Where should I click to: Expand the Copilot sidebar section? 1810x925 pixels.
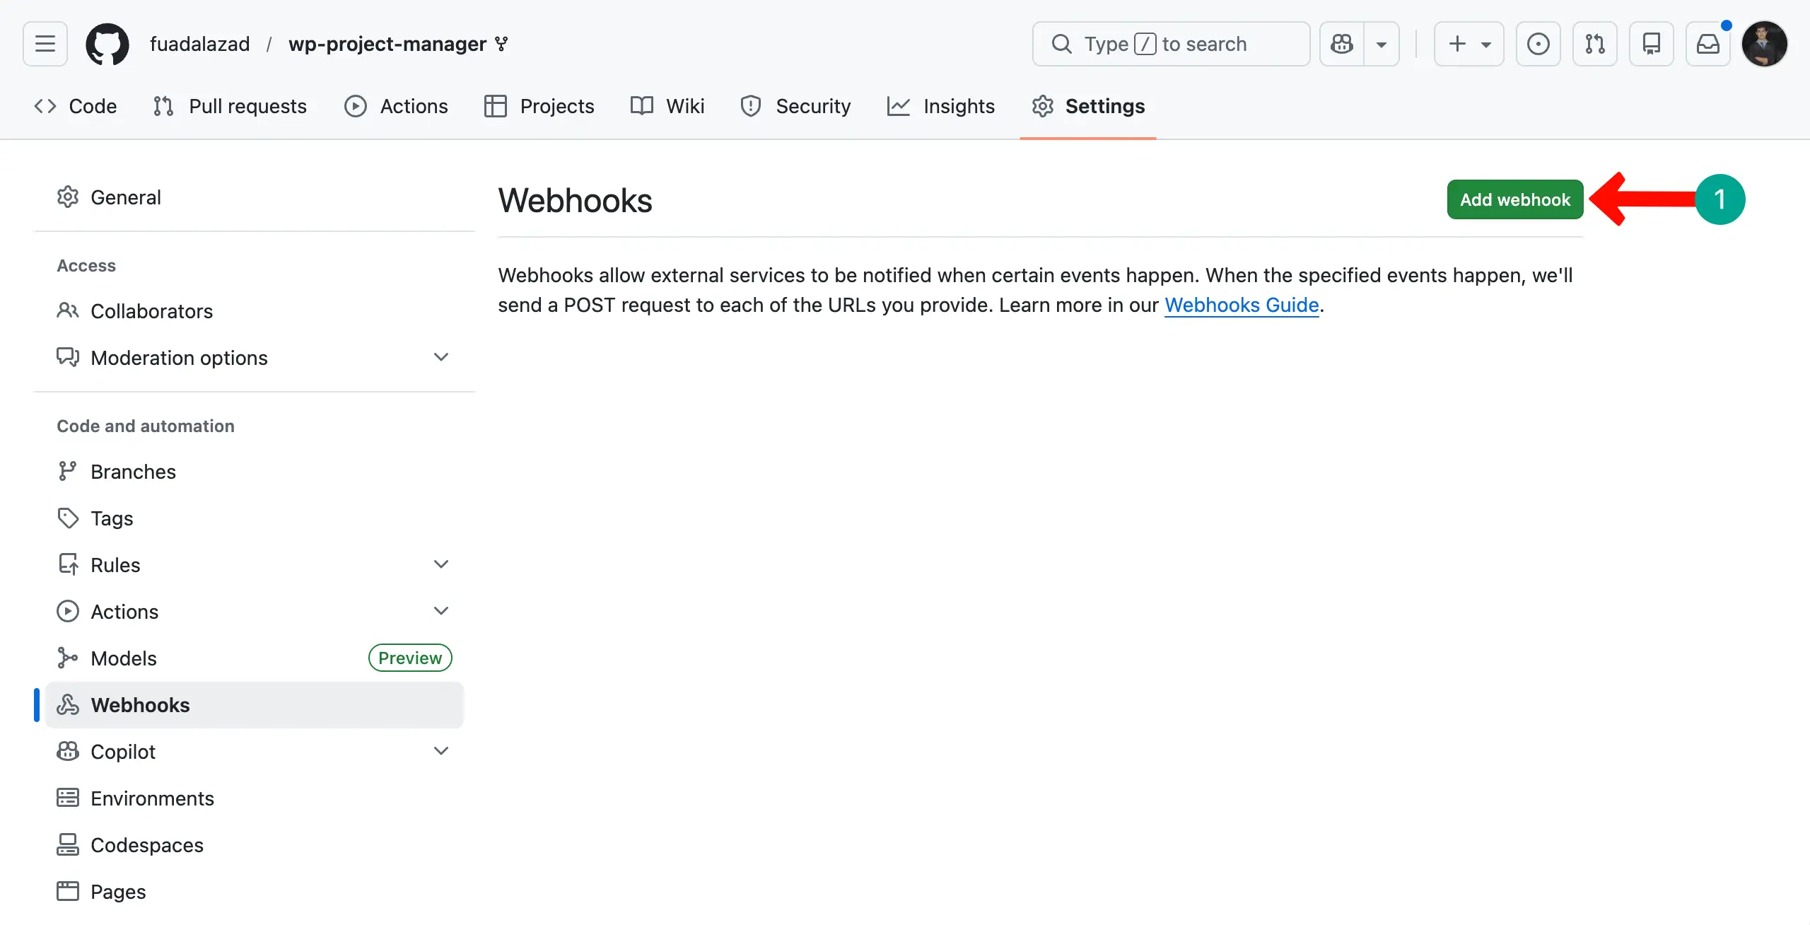click(x=440, y=750)
